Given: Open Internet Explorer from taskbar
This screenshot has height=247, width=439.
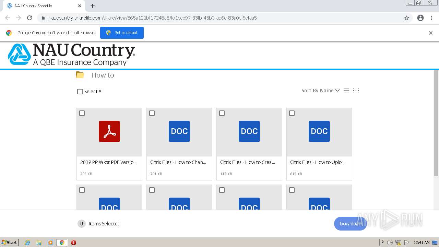Looking at the screenshot, I should tap(27, 243).
